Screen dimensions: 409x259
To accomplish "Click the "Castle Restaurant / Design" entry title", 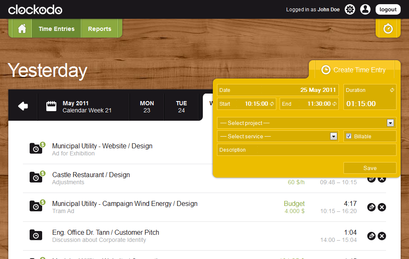I will pyautogui.click(x=91, y=175).
